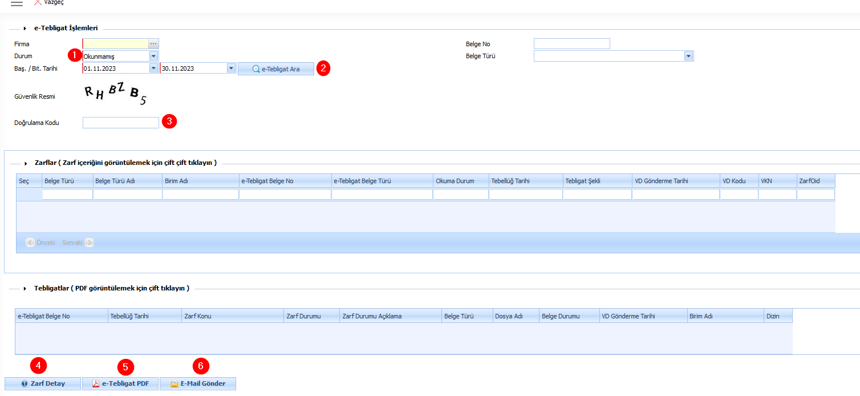Collapse the Tebligatlar section arrow
860x396 pixels.
tap(26, 288)
